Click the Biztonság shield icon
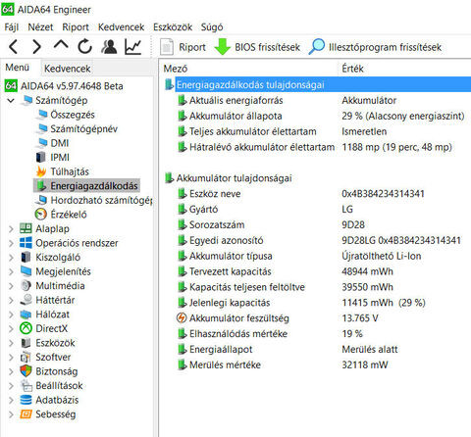Viewport: 471px width, 437px height. click(26, 371)
